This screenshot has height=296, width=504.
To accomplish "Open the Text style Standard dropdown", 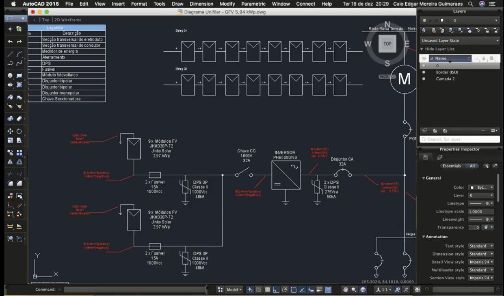I will tap(481, 246).
